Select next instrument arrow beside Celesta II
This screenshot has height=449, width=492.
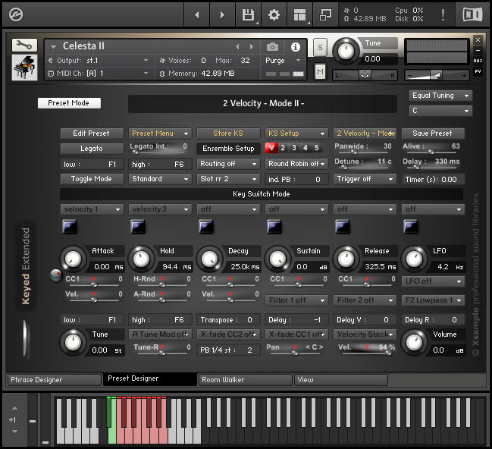point(252,47)
